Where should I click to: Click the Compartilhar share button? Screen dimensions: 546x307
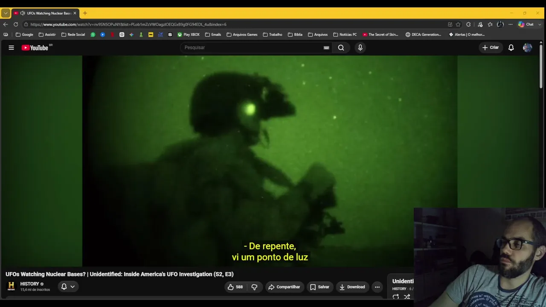(284, 287)
